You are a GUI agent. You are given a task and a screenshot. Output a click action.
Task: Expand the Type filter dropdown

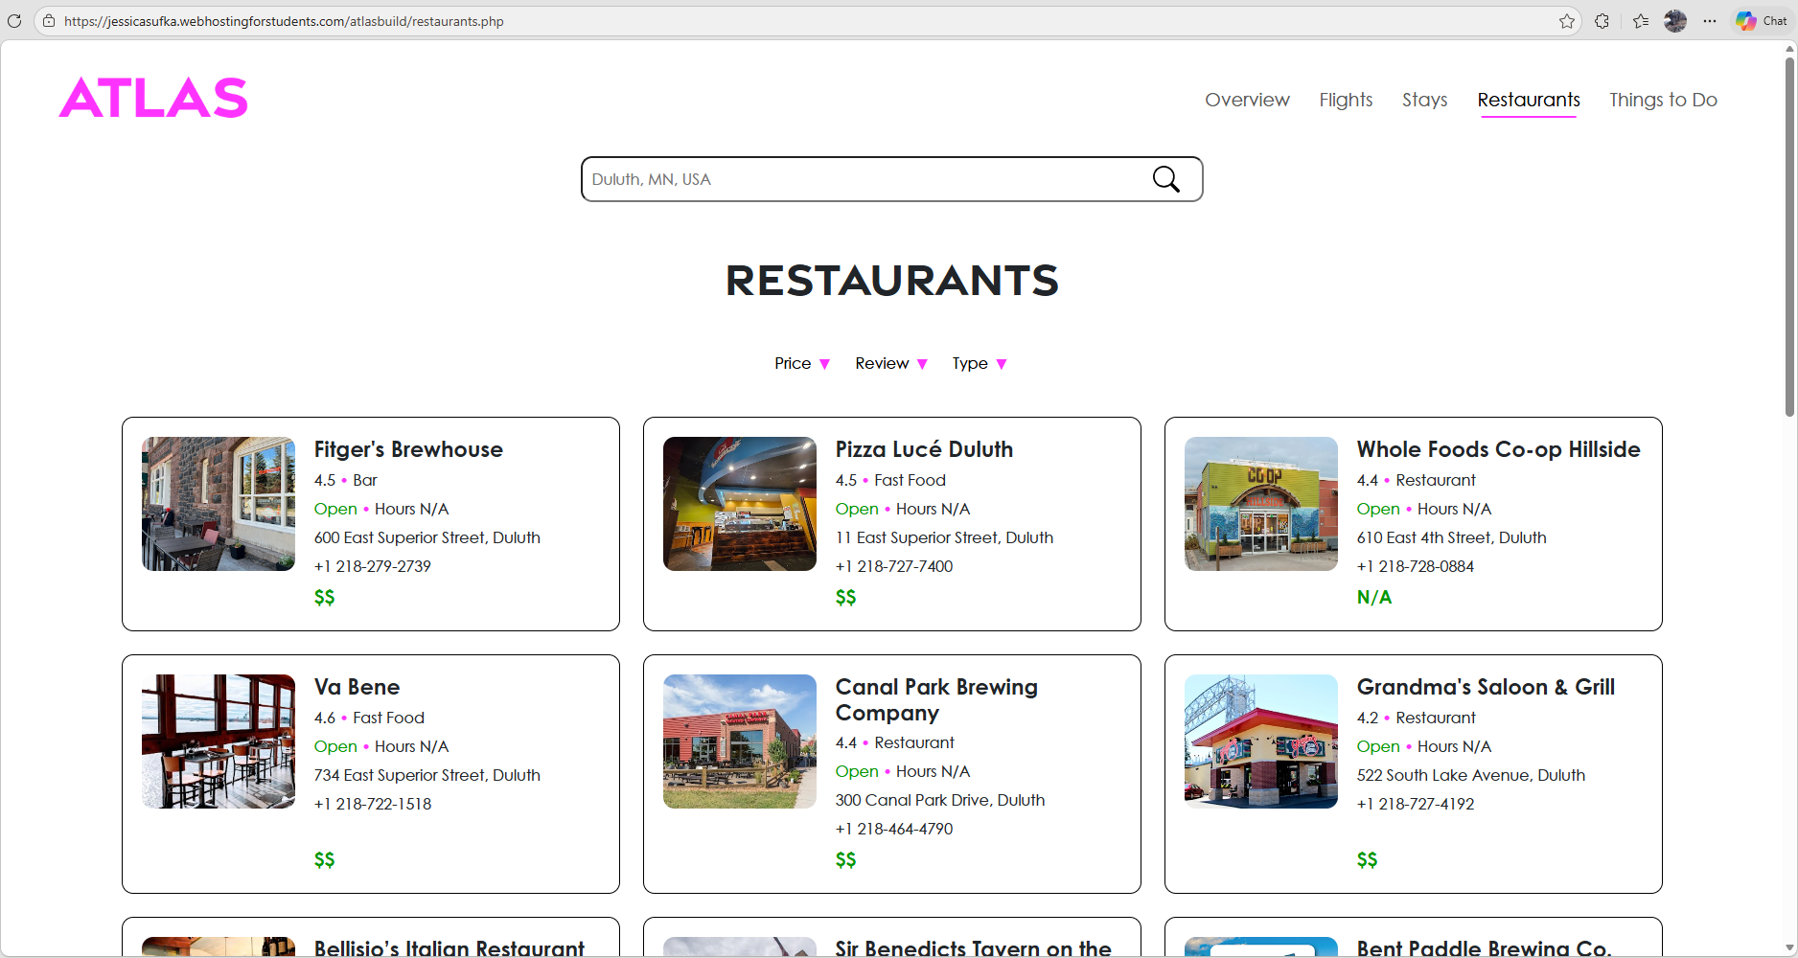pos(979,363)
